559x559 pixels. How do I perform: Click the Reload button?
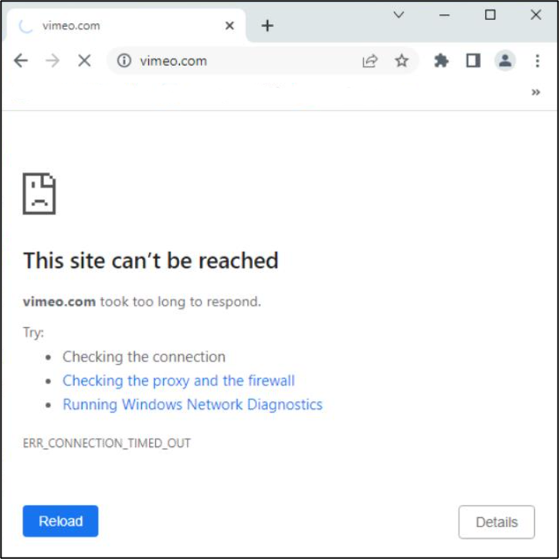[x=60, y=521]
